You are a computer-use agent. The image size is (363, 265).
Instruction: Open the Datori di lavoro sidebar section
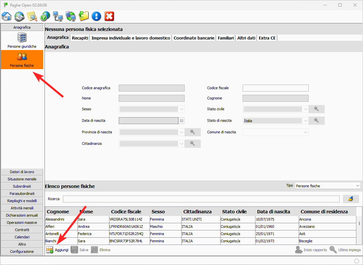pyautogui.click(x=22, y=172)
